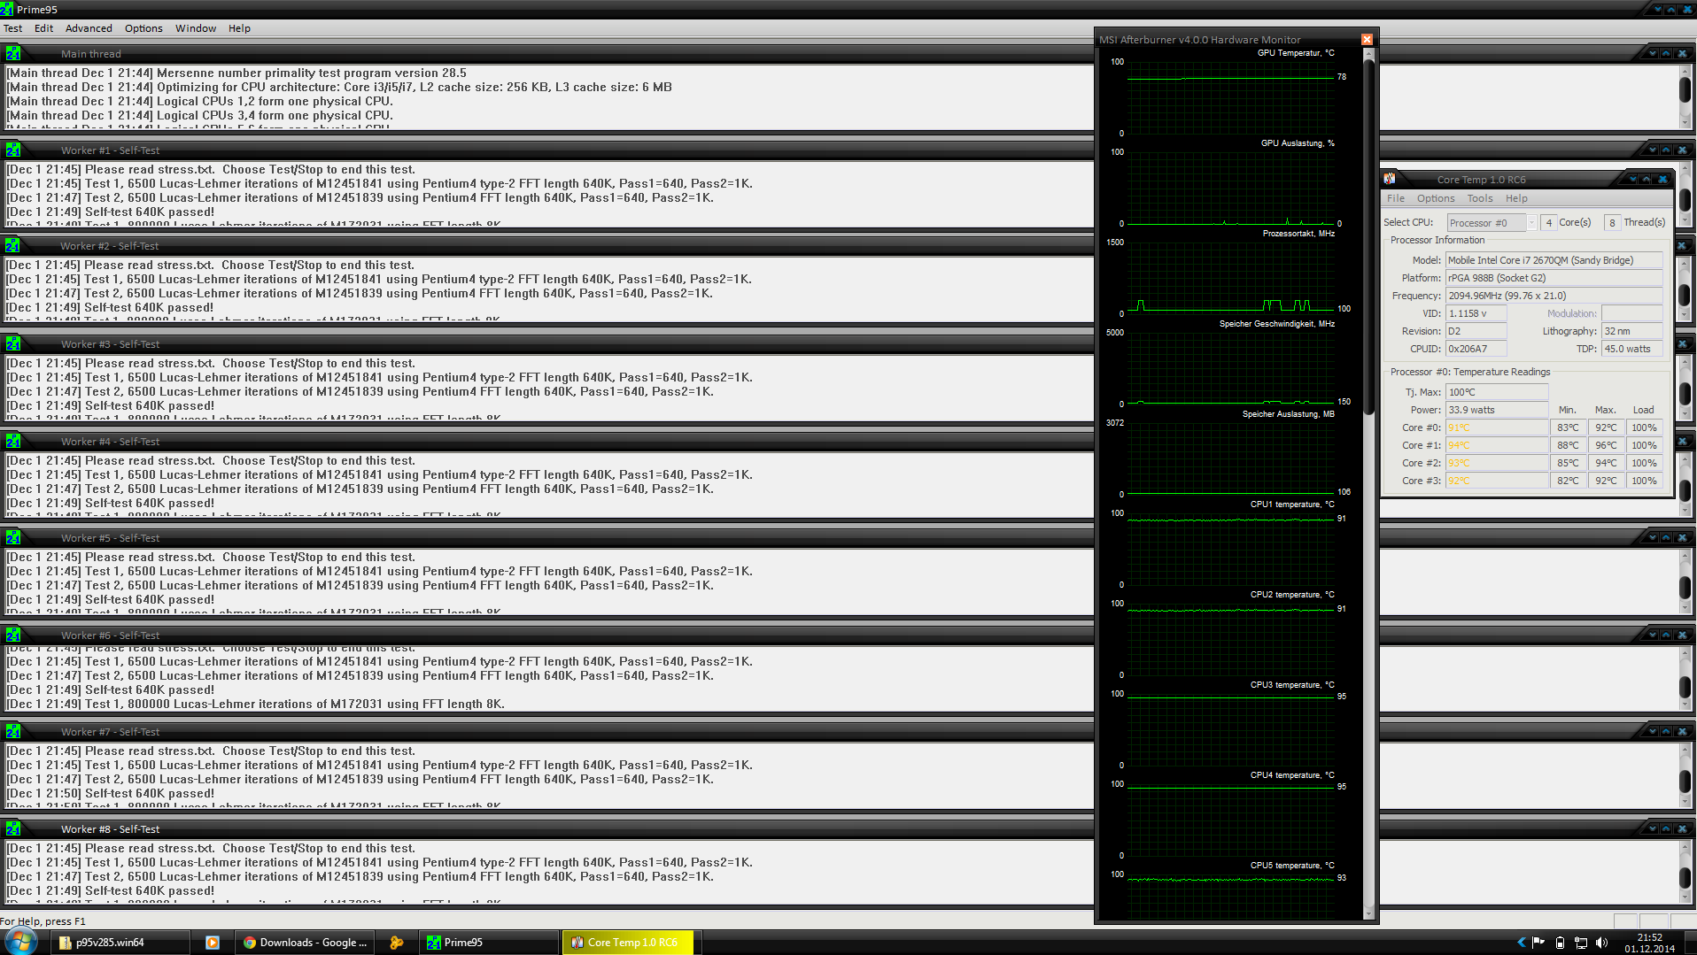Click the Core #0 temperature reading
Image resolution: width=1697 pixels, height=955 pixels.
tap(1497, 427)
